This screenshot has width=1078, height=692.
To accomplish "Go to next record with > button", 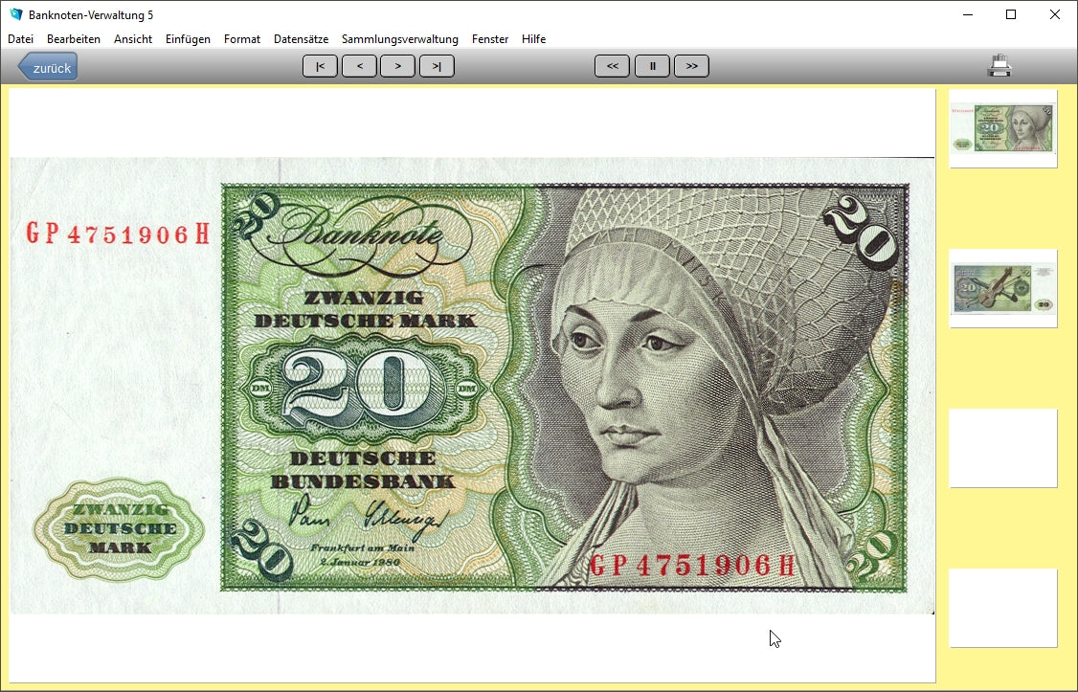I will (397, 66).
